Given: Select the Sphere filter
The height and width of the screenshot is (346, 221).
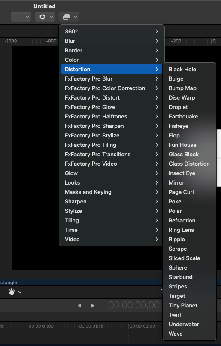Looking at the screenshot, I should click(x=189, y=268).
